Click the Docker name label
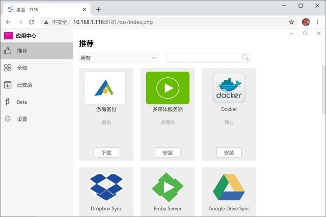Screen dimensions: 326x217 (229, 109)
